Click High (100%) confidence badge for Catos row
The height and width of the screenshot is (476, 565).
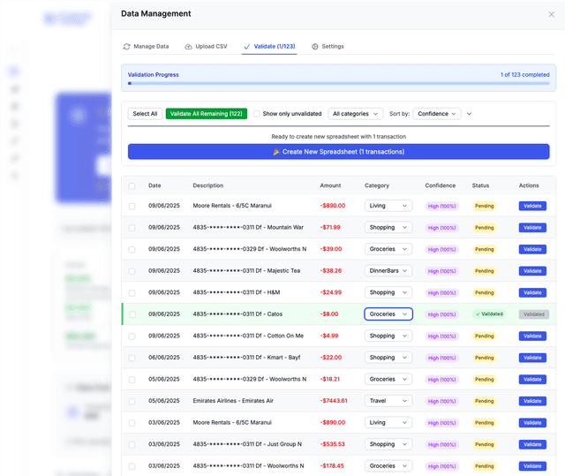point(441,314)
